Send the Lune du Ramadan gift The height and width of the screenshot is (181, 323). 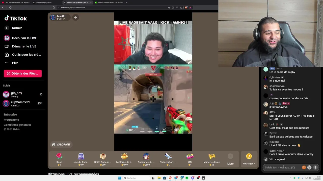[x=80, y=159]
